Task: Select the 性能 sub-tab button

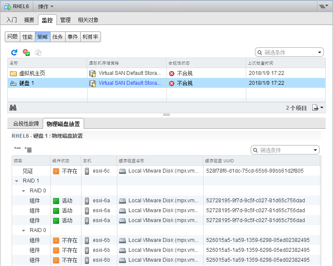Action: point(28,37)
